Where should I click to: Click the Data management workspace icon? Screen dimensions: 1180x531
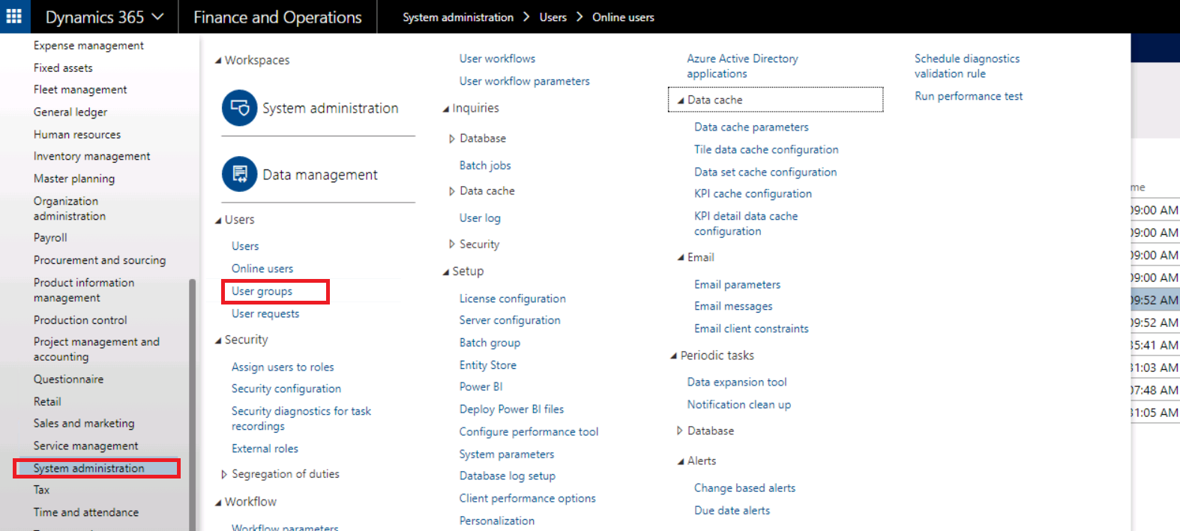coord(238,174)
